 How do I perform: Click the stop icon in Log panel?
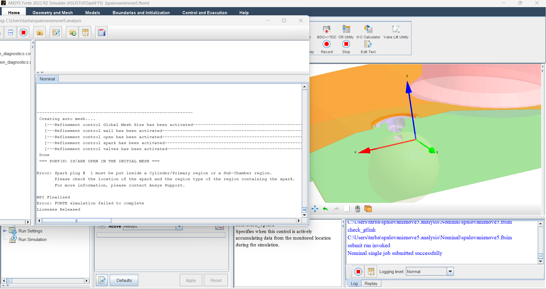[358, 272]
